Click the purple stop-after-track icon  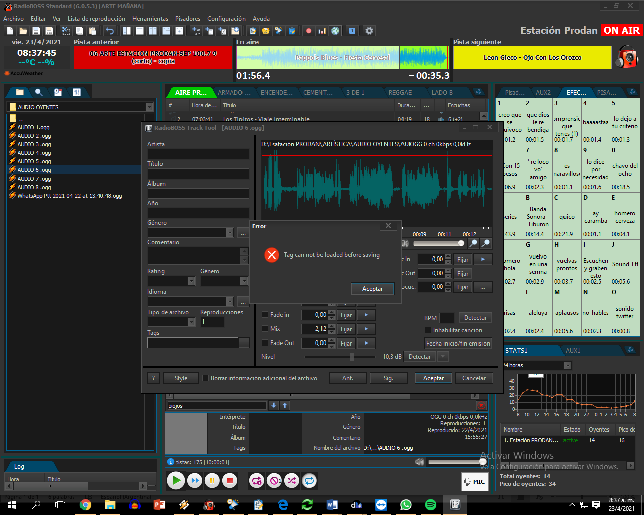[274, 480]
